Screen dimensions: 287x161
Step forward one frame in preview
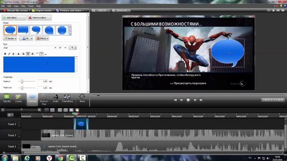195,100
